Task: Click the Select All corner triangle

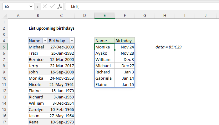Action: [5, 16]
